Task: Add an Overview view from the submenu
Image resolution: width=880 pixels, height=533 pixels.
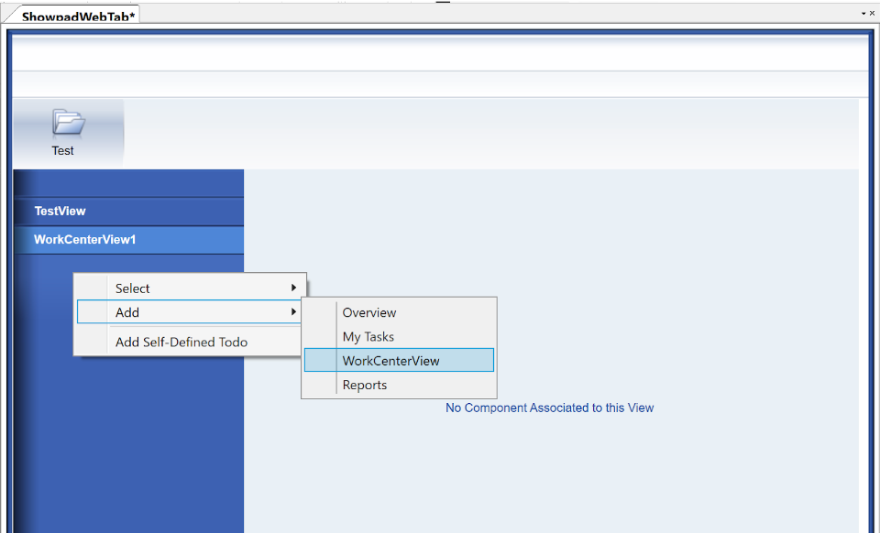Action: coord(369,312)
